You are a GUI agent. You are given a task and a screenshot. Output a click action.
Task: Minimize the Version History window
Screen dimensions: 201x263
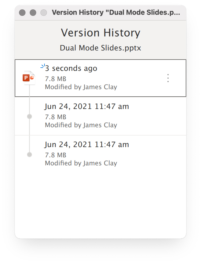[33, 13]
